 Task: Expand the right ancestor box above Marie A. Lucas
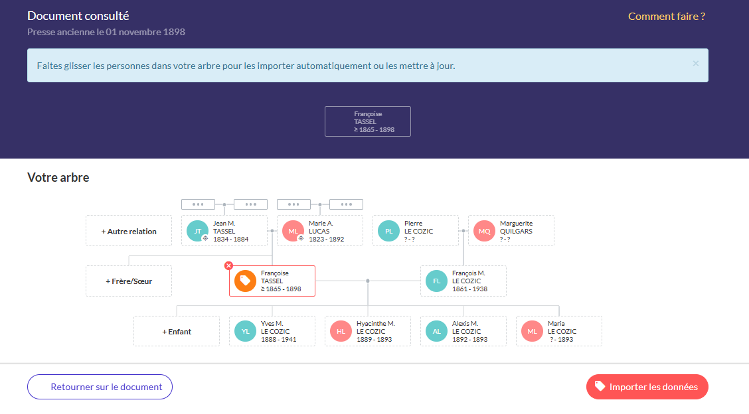pos(346,204)
